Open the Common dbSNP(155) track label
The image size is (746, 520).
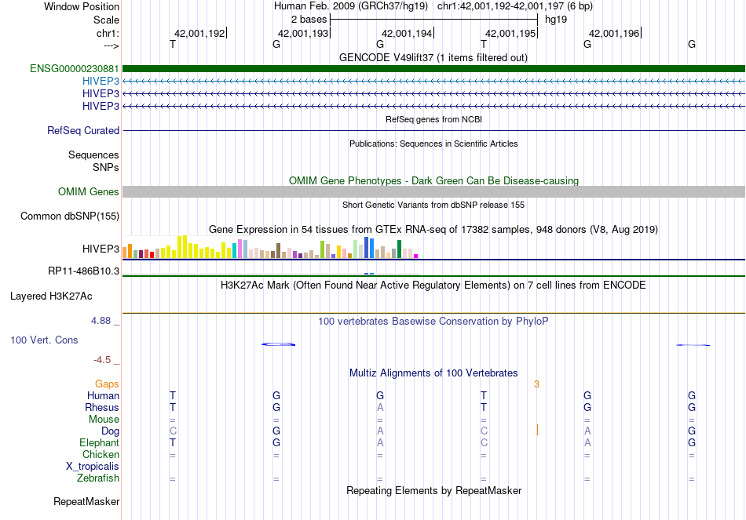(70, 216)
